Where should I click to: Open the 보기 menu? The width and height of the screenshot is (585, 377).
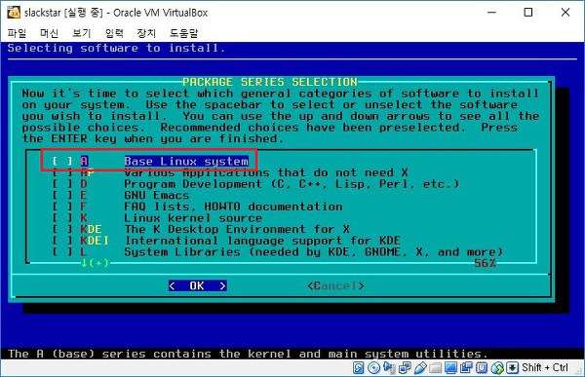point(81,33)
